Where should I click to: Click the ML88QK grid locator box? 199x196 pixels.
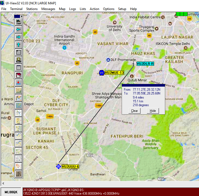point(11,192)
